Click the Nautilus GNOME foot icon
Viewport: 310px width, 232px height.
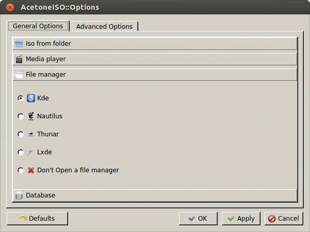[x=31, y=116]
